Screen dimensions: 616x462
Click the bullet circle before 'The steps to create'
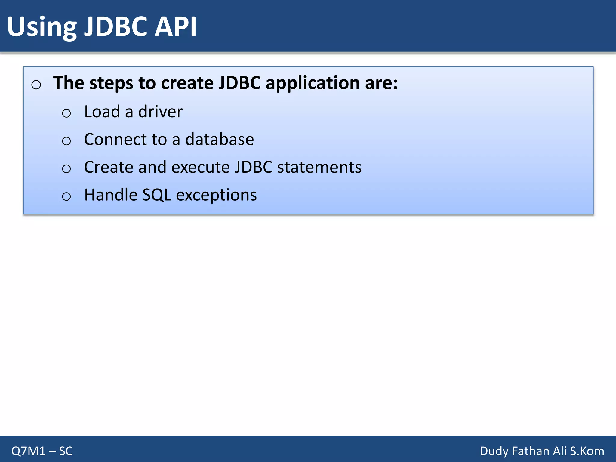pyautogui.click(x=36, y=85)
